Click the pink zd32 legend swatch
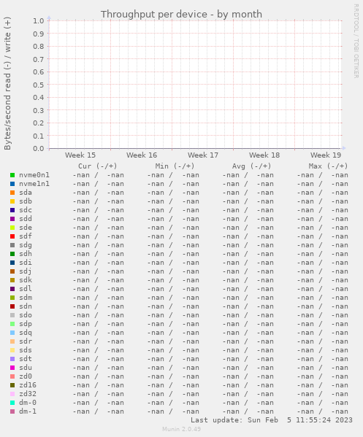This screenshot has height=437, width=363. 12,394
